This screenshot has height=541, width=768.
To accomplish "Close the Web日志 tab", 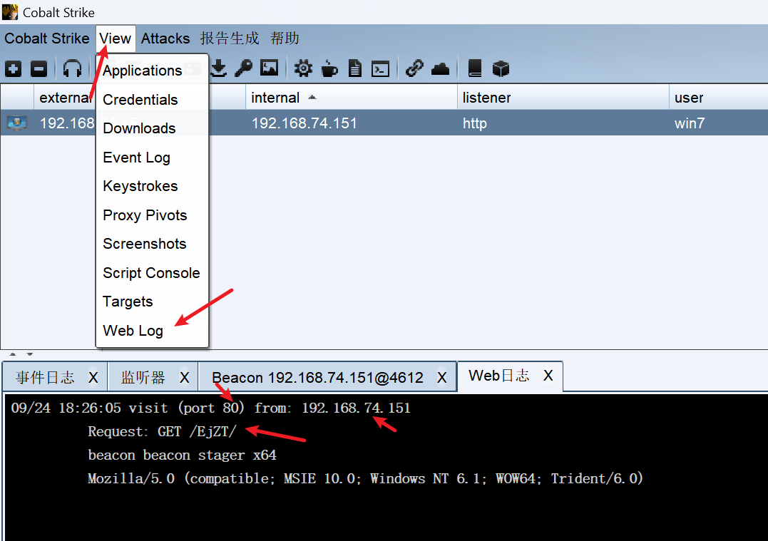I will pyautogui.click(x=548, y=376).
